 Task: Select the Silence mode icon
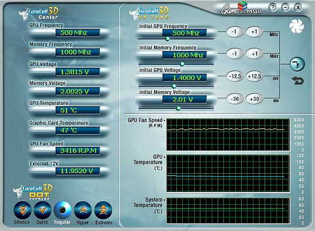[22, 210]
